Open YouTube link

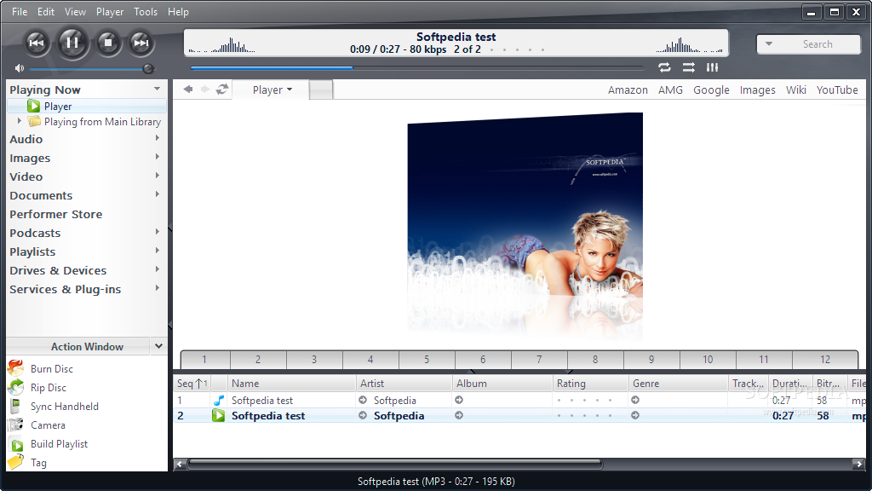tap(837, 90)
